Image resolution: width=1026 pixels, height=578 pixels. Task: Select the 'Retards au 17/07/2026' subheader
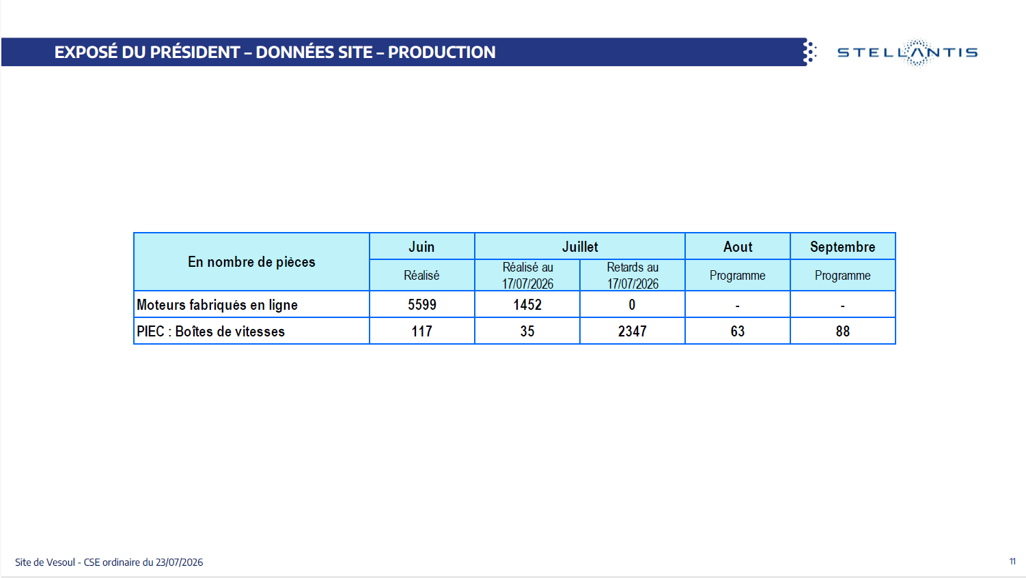[x=633, y=276]
